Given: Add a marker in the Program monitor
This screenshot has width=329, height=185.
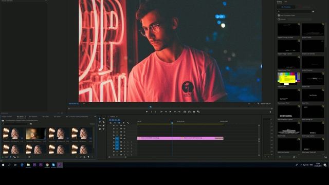Looking at the screenshot, I should click(147, 112).
